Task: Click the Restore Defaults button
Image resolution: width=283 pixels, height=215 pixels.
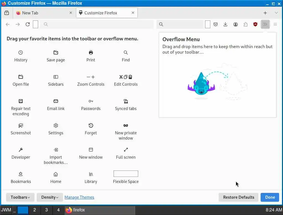Action: (239, 197)
